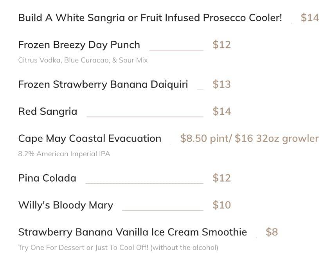Click the $12 price beside Pina Colada
This screenshot has height=273, width=324.
point(221,178)
